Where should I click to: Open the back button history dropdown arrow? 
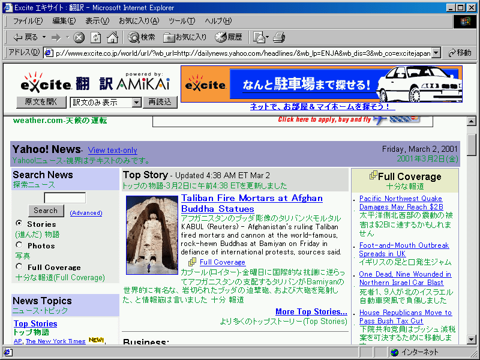point(44,37)
